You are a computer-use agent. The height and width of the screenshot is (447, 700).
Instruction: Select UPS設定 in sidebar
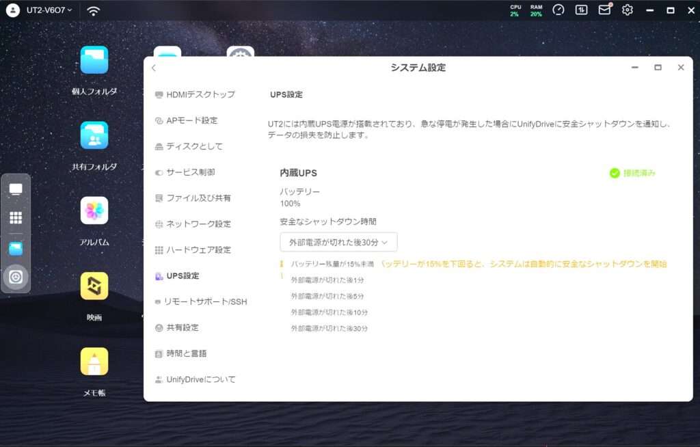(177, 276)
